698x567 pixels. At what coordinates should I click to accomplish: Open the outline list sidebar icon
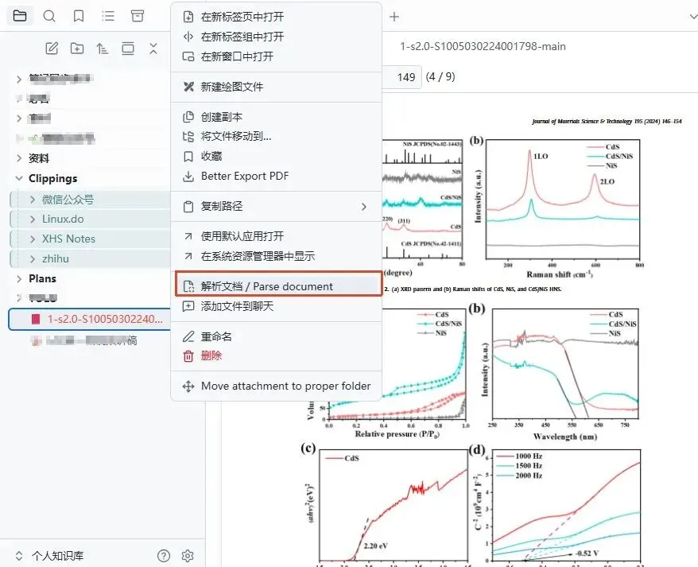108,16
